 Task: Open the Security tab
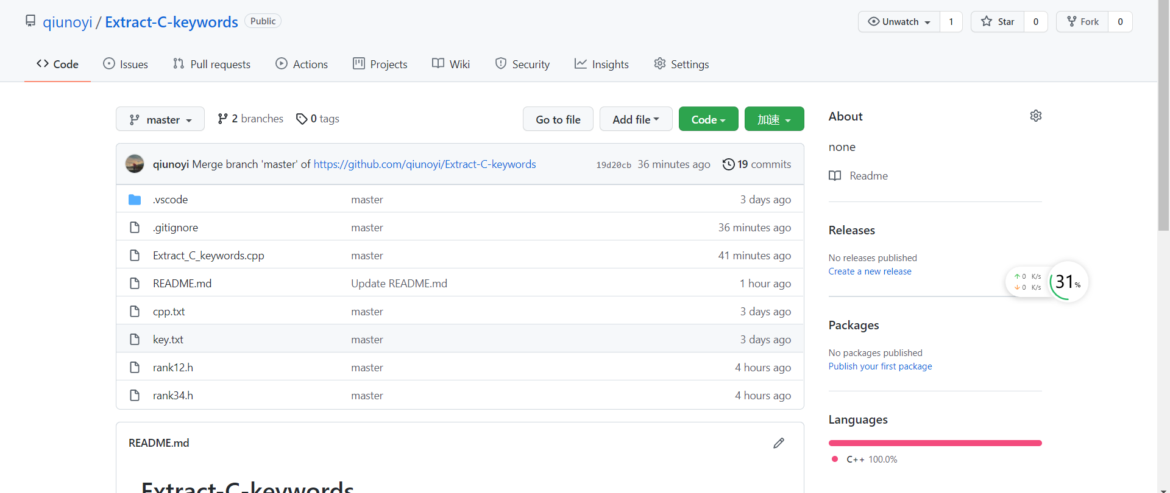coord(522,64)
